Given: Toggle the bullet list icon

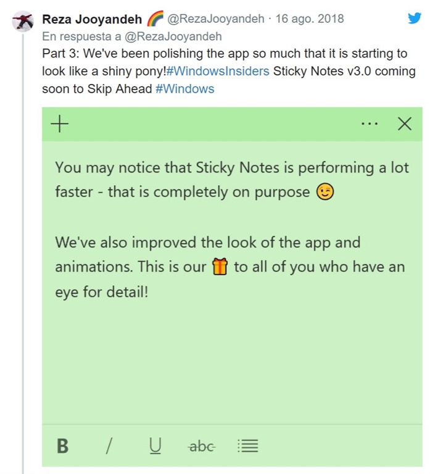Looking at the screenshot, I should (247, 446).
